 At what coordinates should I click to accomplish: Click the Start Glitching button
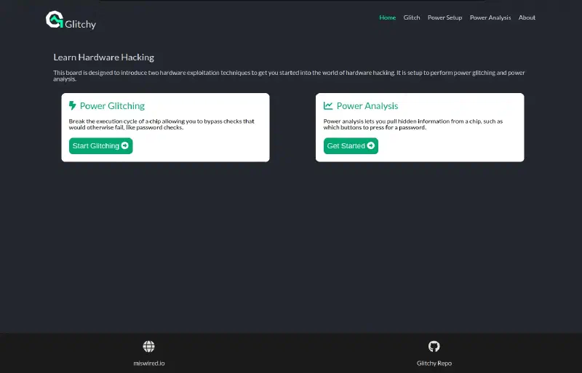100,146
